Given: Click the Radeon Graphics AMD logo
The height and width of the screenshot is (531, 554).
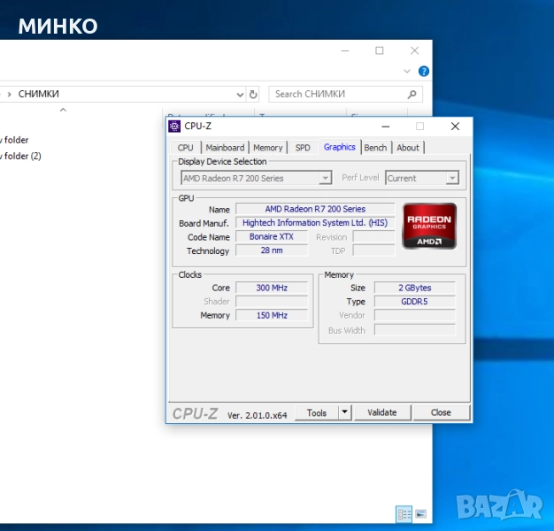Looking at the screenshot, I should pyautogui.click(x=429, y=226).
